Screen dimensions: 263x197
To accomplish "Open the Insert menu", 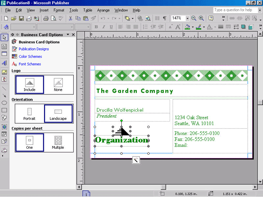I will pos(44,10).
